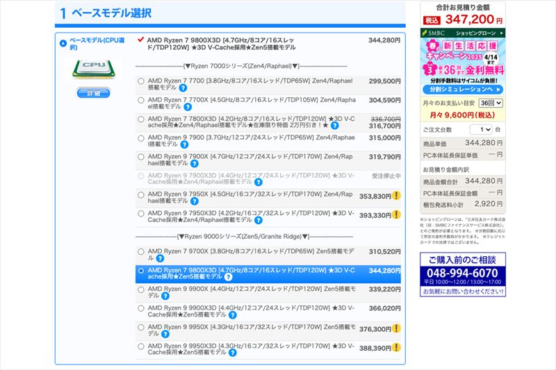Select Ryzen 9 9950X3D radio button
The image size is (556, 370).
[141, 346]
